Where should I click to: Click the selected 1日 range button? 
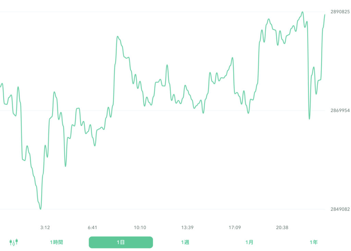121,242
